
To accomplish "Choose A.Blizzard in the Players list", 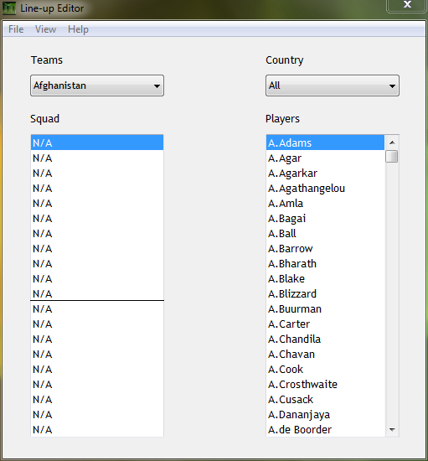I will coord(326,293).
